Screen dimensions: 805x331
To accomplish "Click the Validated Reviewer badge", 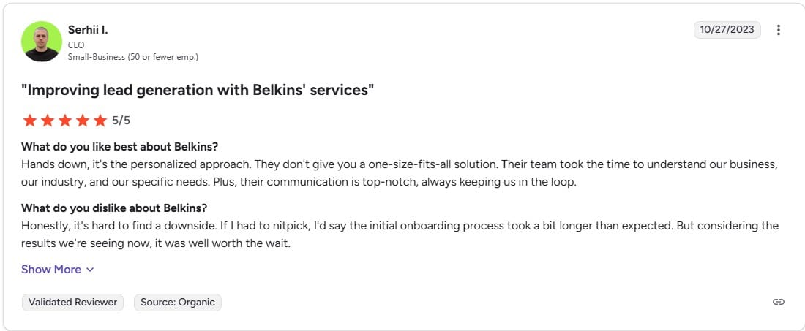I will [x=72, y=302].
